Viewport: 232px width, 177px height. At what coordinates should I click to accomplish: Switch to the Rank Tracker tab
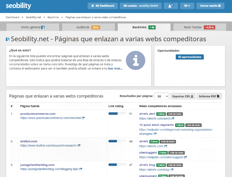[199, 27]
